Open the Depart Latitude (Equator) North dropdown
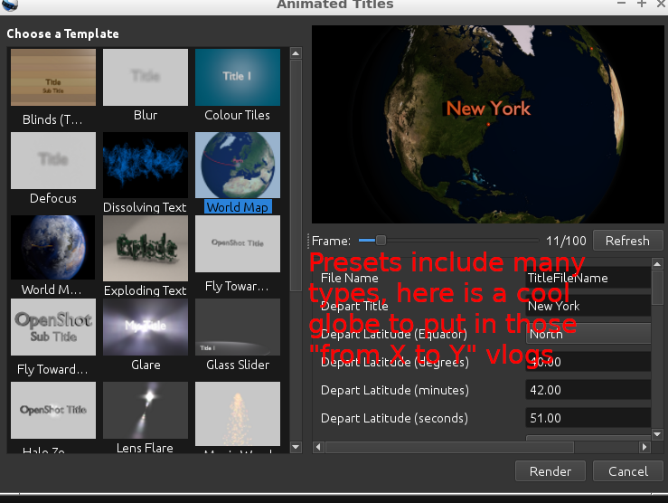This screenshot has height=503, width=668. pos(588,334)
